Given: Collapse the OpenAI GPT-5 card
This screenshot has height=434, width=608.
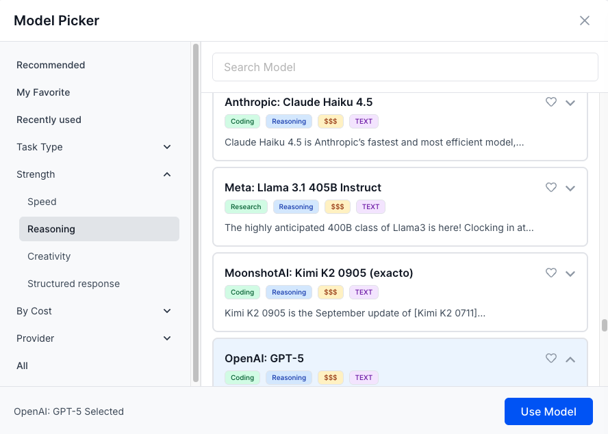Looking at the screenshot, I should point(570,360).
